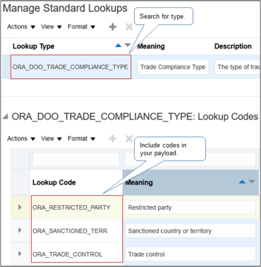Expand the ORA_TRADE_CONTROL row
Screen dimensions: 261x267
click(20, 254)
